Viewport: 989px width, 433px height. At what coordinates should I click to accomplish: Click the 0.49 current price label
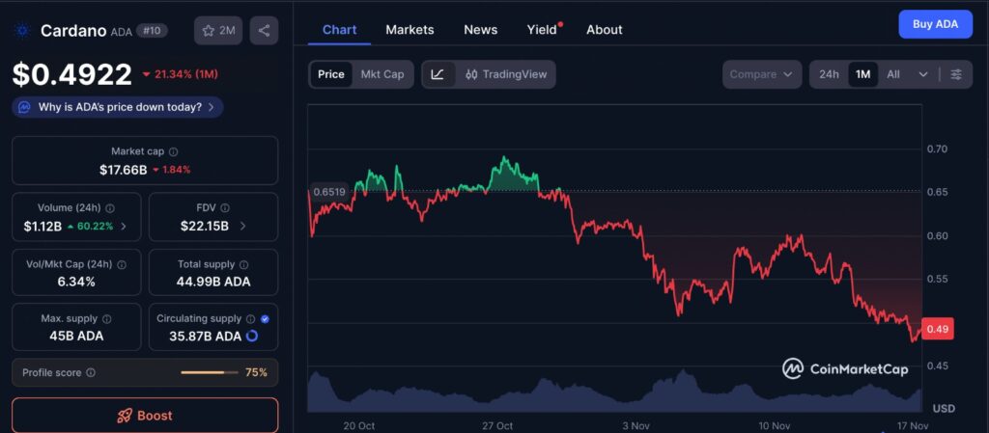tap(938, 329)
